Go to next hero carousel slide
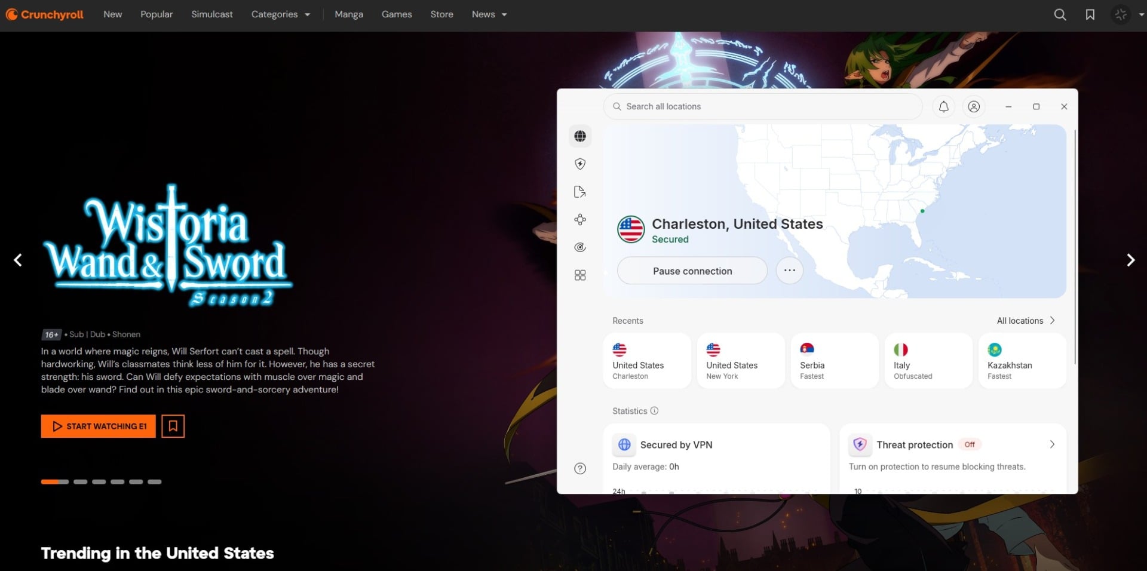Screen dimensions: 1147x571 coord(1130,260)
